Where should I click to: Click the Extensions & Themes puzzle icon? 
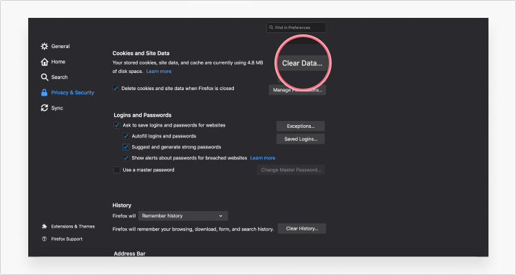point(45,226)
